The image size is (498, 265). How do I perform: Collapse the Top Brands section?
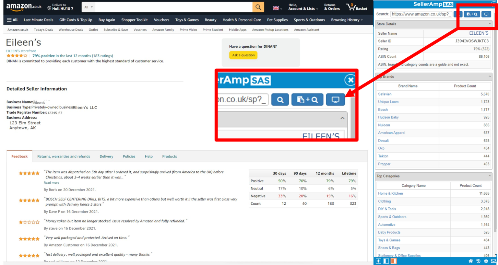[x=490, y=76]
